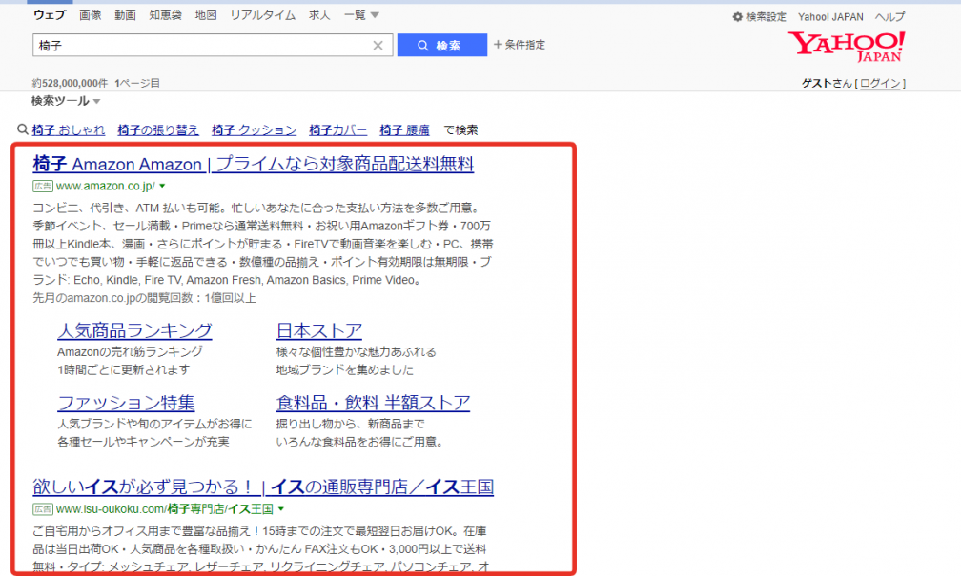Click the ログイン link
Screen dimensions: 961x576
[x=880, y=83]
